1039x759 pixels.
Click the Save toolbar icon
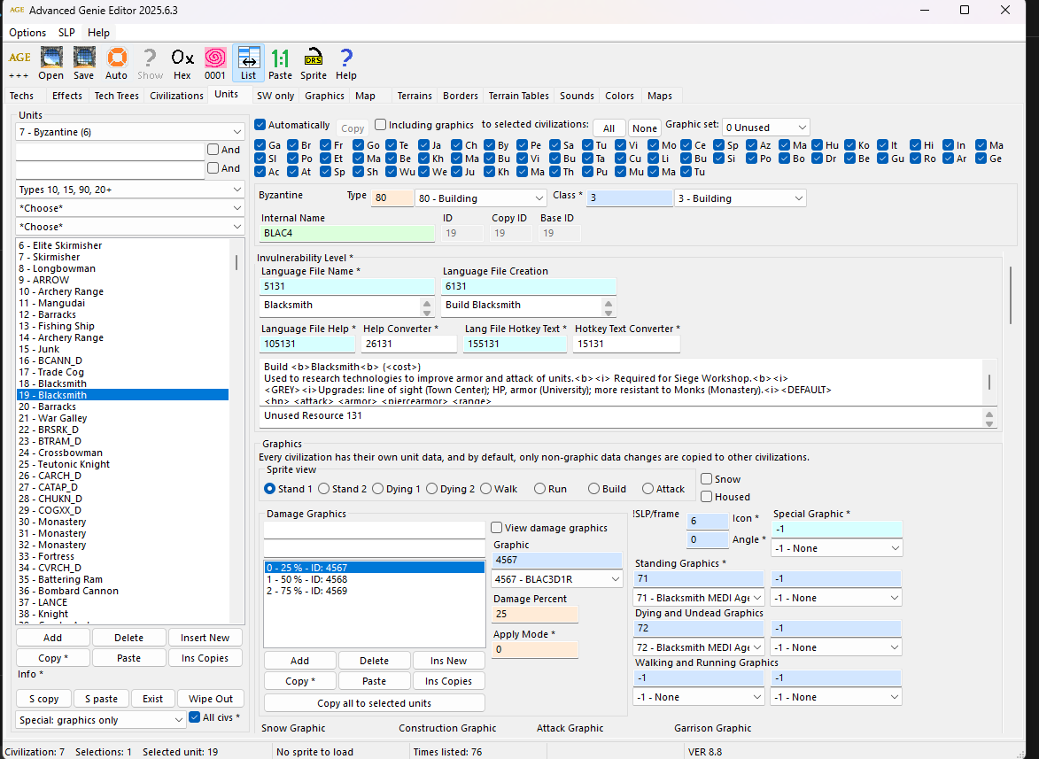click(x=84, y=58)
